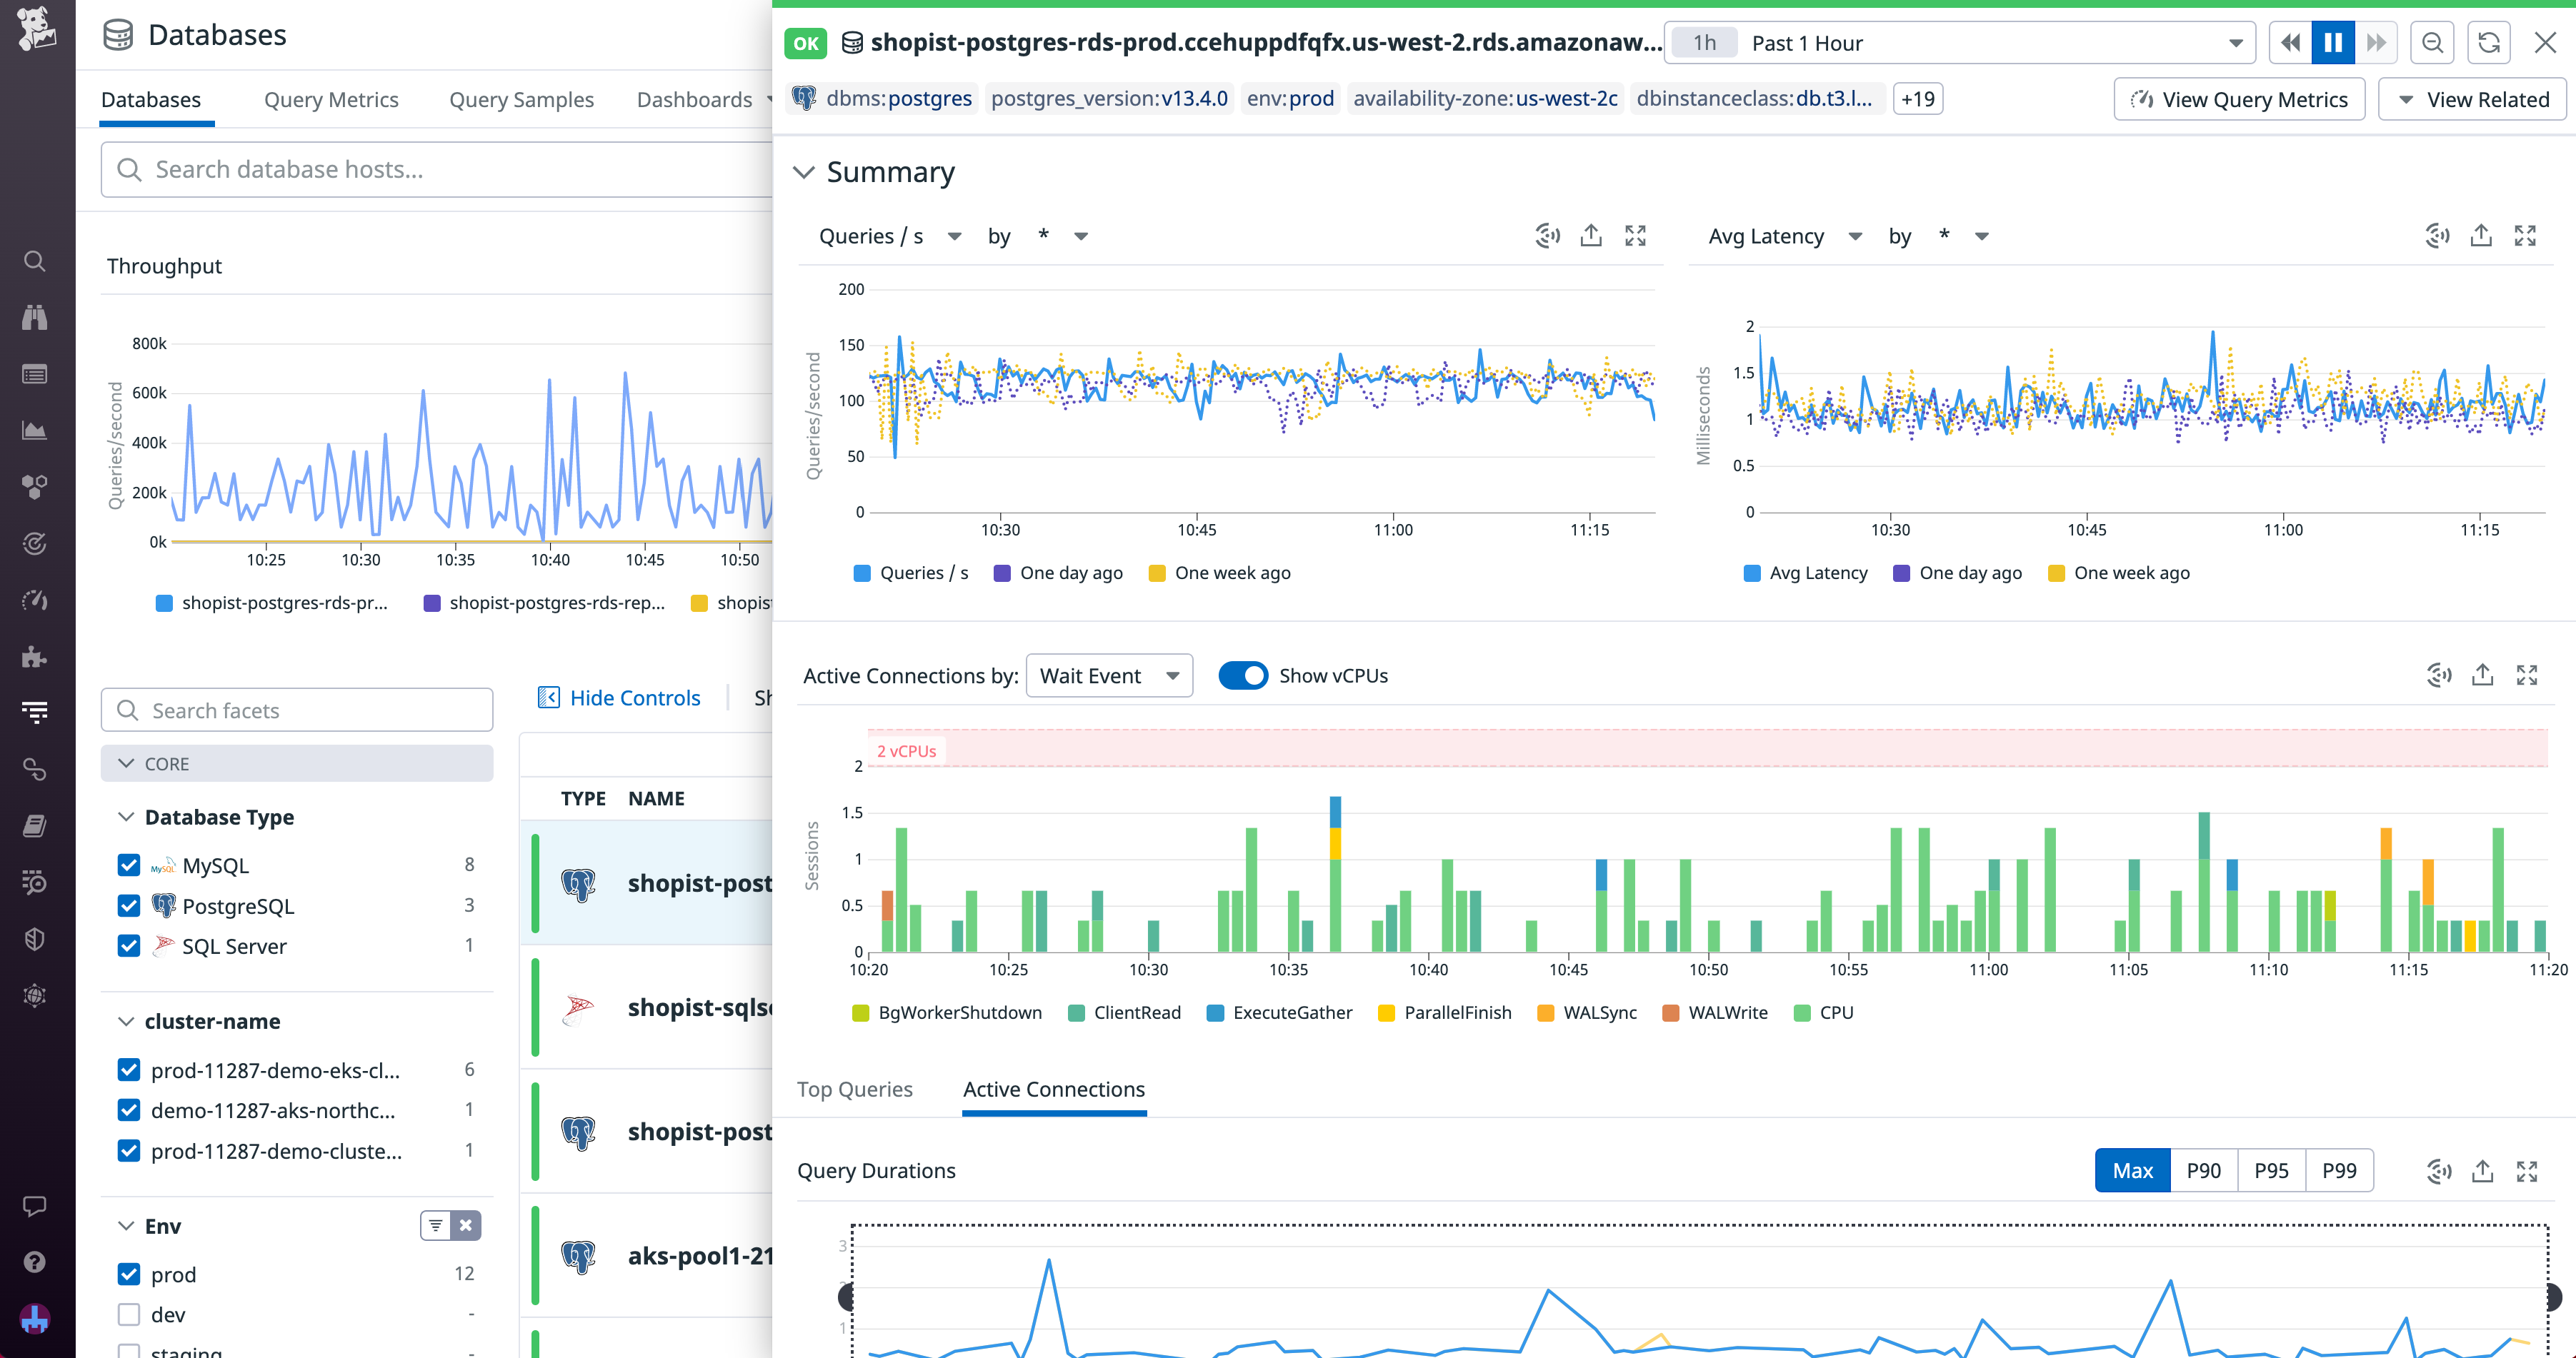2576x1358 pixels.
Task: Open the Events feed icon in sidebar
Action: [35, 373]
